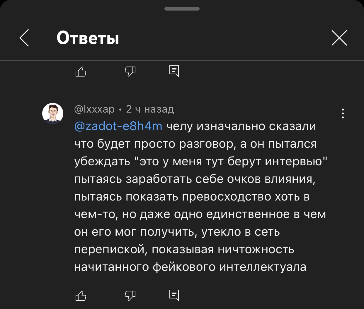The height and width of the screenshot is (309, 364).
Task: Click the "Ответы" header title
Action: [x=88, y=38]
